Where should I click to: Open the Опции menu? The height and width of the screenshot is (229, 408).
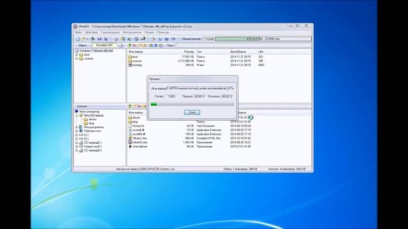pyautogui.click(x=149, y=32)
